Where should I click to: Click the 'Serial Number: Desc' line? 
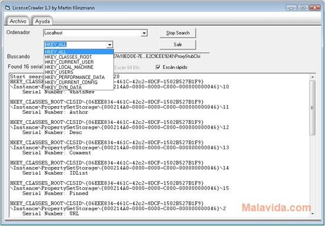click(x=52, y=132)
